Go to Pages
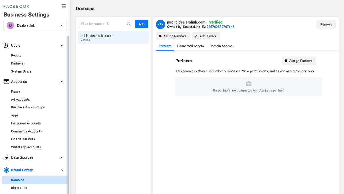 (16, 91)
